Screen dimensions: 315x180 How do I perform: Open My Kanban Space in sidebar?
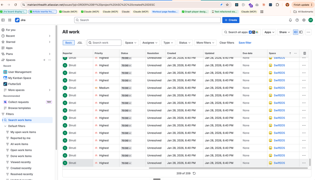click(x=20, y=78)
